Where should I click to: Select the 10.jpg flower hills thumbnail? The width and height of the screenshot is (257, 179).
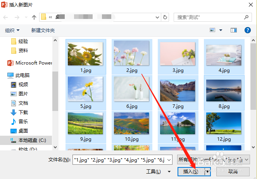click(x=132, y=123)
